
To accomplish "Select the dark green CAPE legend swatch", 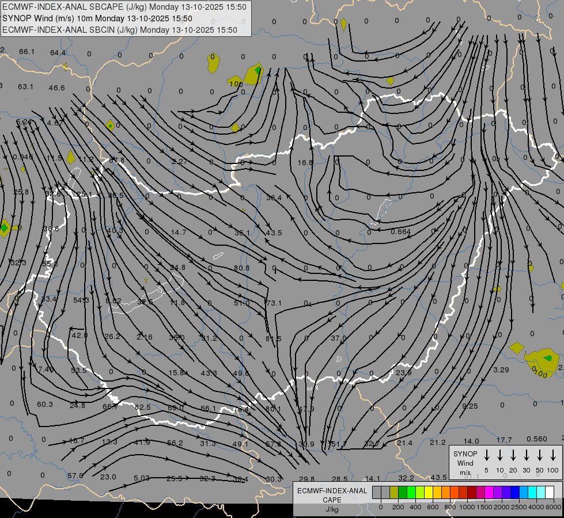I will 403,493.
